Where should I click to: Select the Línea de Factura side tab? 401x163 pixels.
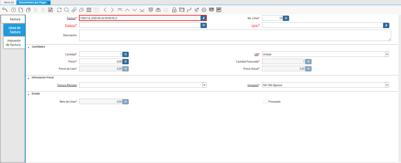[15, 30]
